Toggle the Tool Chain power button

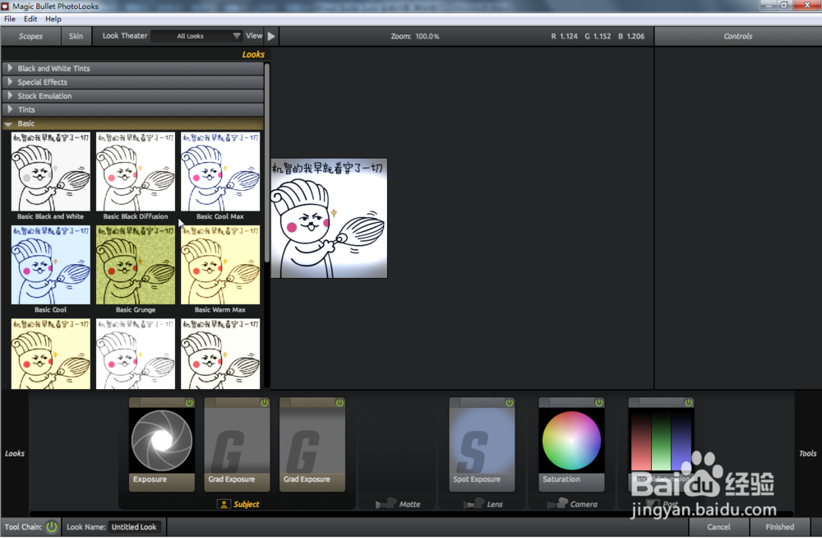pos(51,526)
